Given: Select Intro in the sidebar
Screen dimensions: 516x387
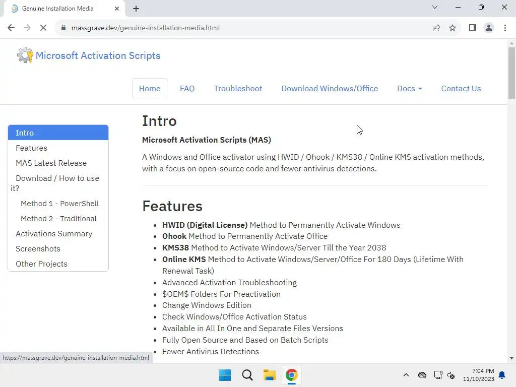Looking at the screenshot, I should click(x=58, y=133).
